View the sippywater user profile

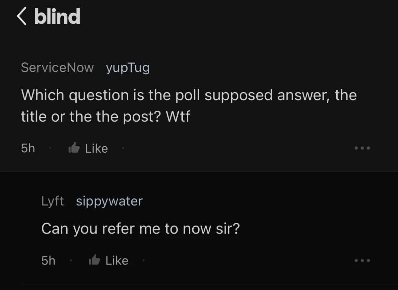coord(109,201)
